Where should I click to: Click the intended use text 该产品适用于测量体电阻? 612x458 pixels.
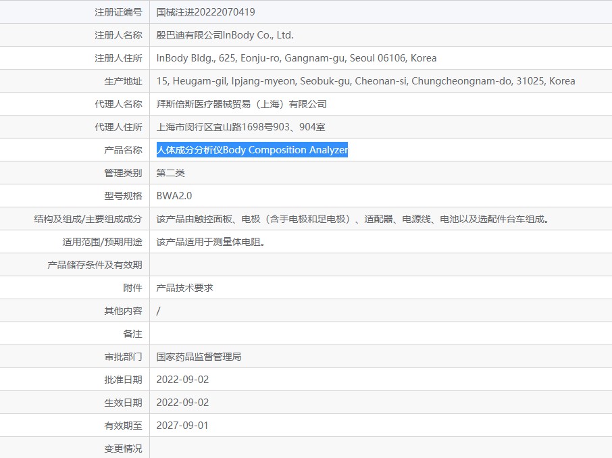point(210,242)
